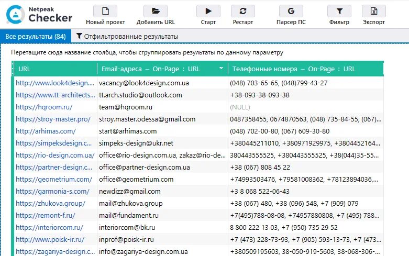Sort by the URL column header

tap(56, 69)
